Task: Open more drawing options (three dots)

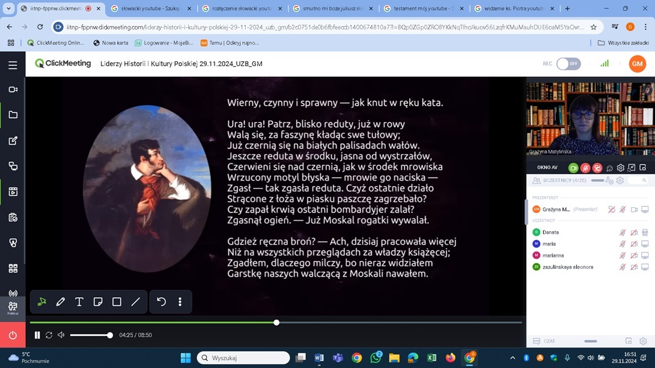Action: click(x=180, y=301)
